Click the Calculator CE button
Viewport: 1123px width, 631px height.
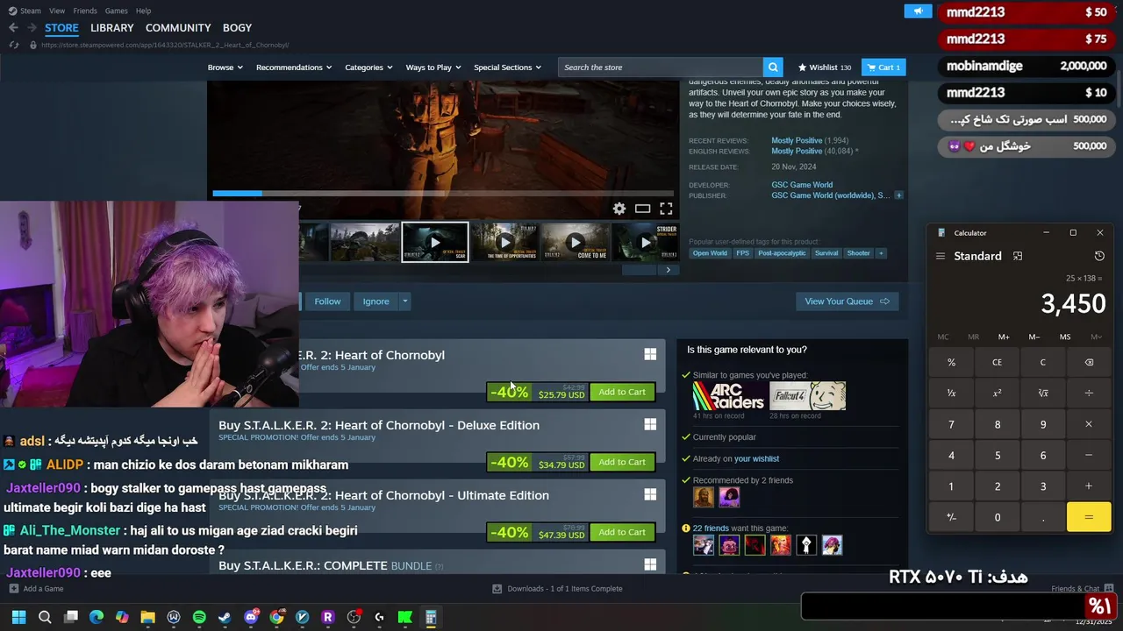click(997, 362)
